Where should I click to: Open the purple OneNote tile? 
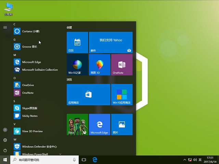pyautogui.click(x=122, y=65)
